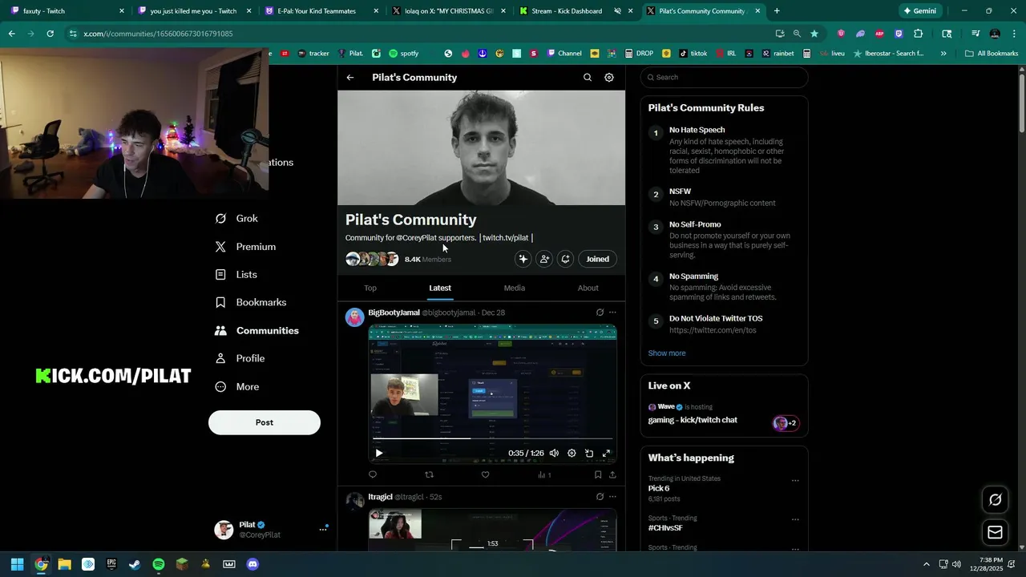Search within Pilat's Community via magnifier icon
1026x577 pixels.
[x=588, y=78]
